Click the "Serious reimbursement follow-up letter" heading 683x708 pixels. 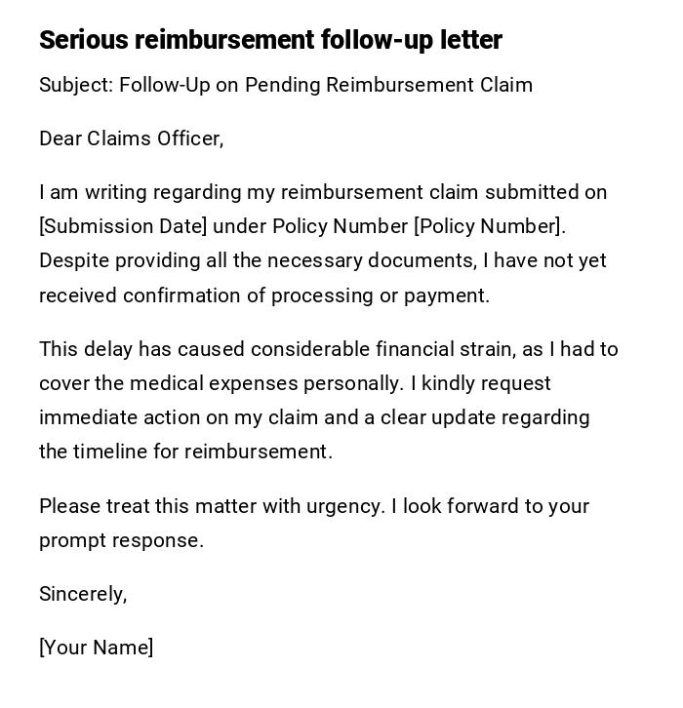[270, 40]
